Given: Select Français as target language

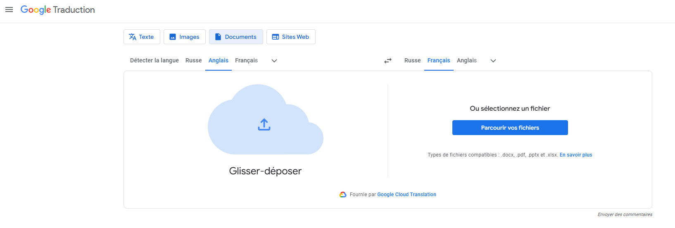Looking at the screenshot, I should pyautogui.click(x=439, y=60).
